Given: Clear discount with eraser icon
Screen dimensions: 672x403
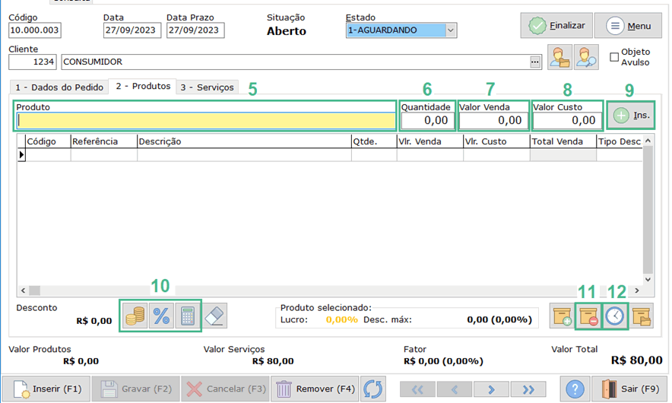Looking at the screenshot, I should [x=214, y=316].
